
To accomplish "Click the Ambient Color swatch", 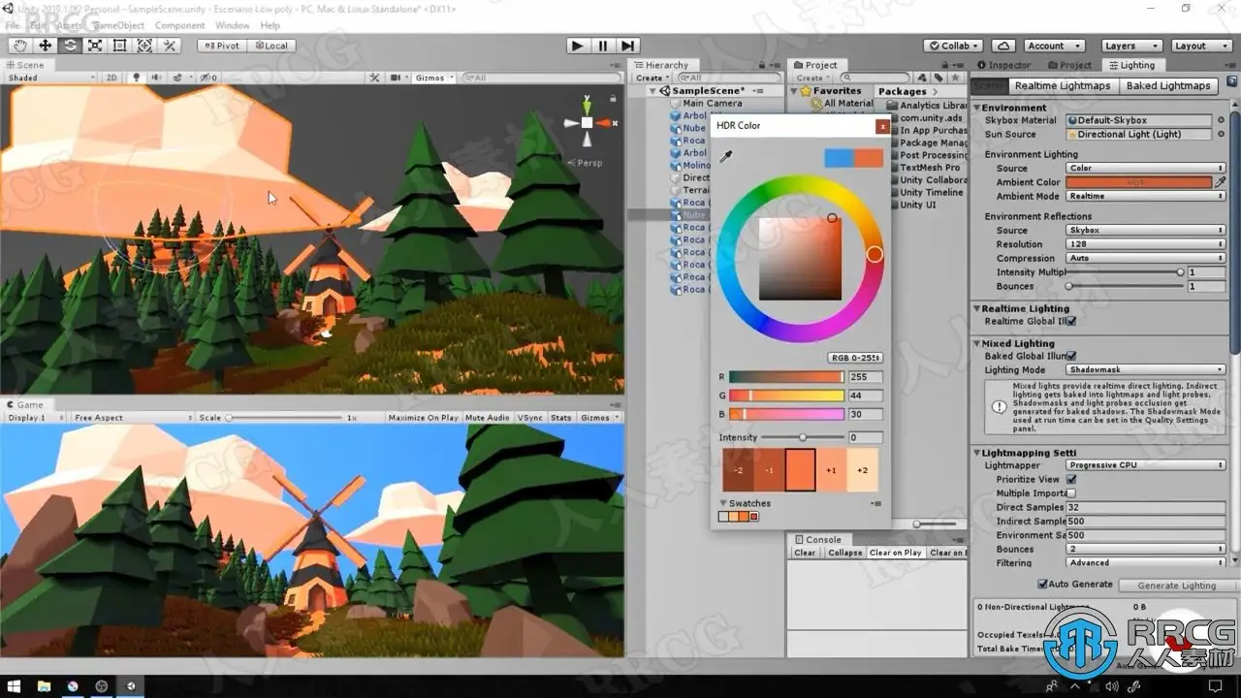I will point(1139,181).
